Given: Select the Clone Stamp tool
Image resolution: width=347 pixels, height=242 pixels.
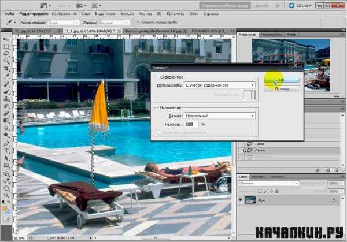Looking at the screenshot, I should pos(6,99).
